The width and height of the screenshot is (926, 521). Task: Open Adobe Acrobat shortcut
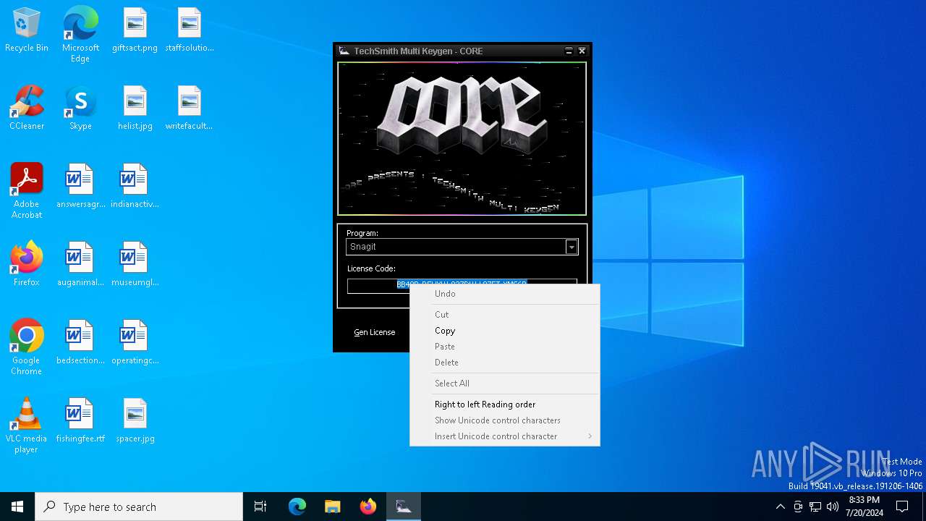[x=27, y=191]
